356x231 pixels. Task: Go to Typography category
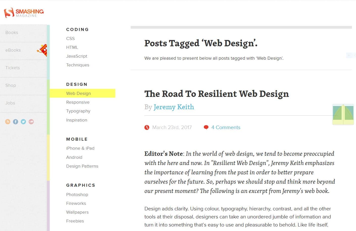[78, 111]
